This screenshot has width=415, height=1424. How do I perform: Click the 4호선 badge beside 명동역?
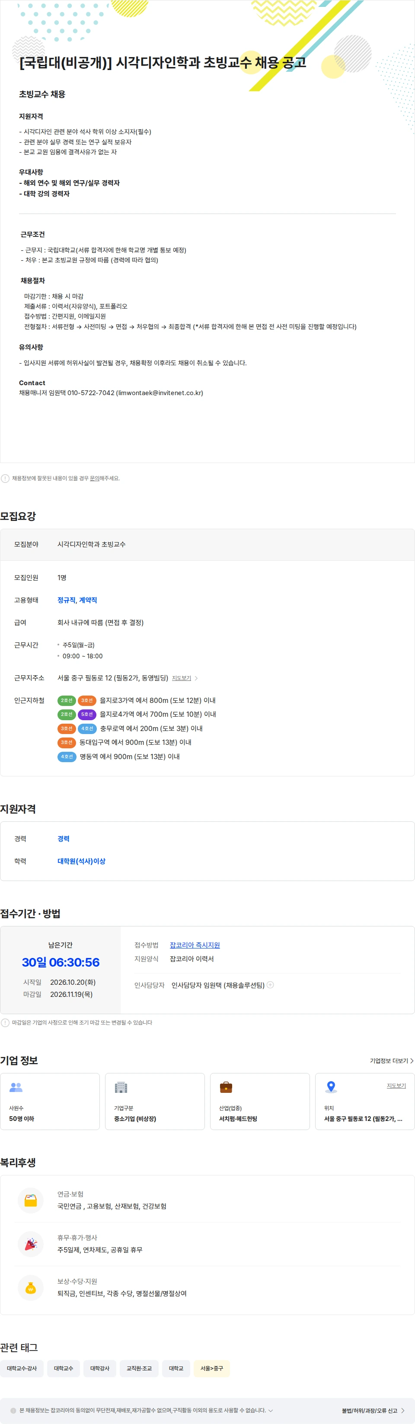67,756
